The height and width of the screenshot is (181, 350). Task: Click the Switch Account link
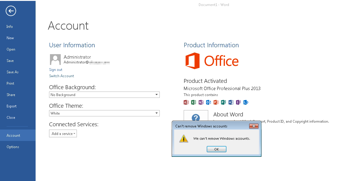[61, 76]
